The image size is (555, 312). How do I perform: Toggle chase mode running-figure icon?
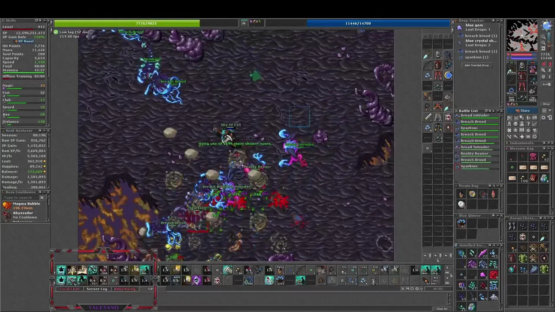pyautogui.click(x=550, y=70)
